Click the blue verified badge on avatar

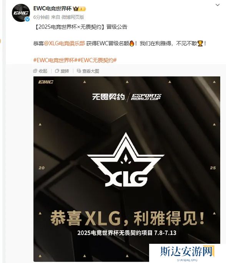(x=27, y=20)
